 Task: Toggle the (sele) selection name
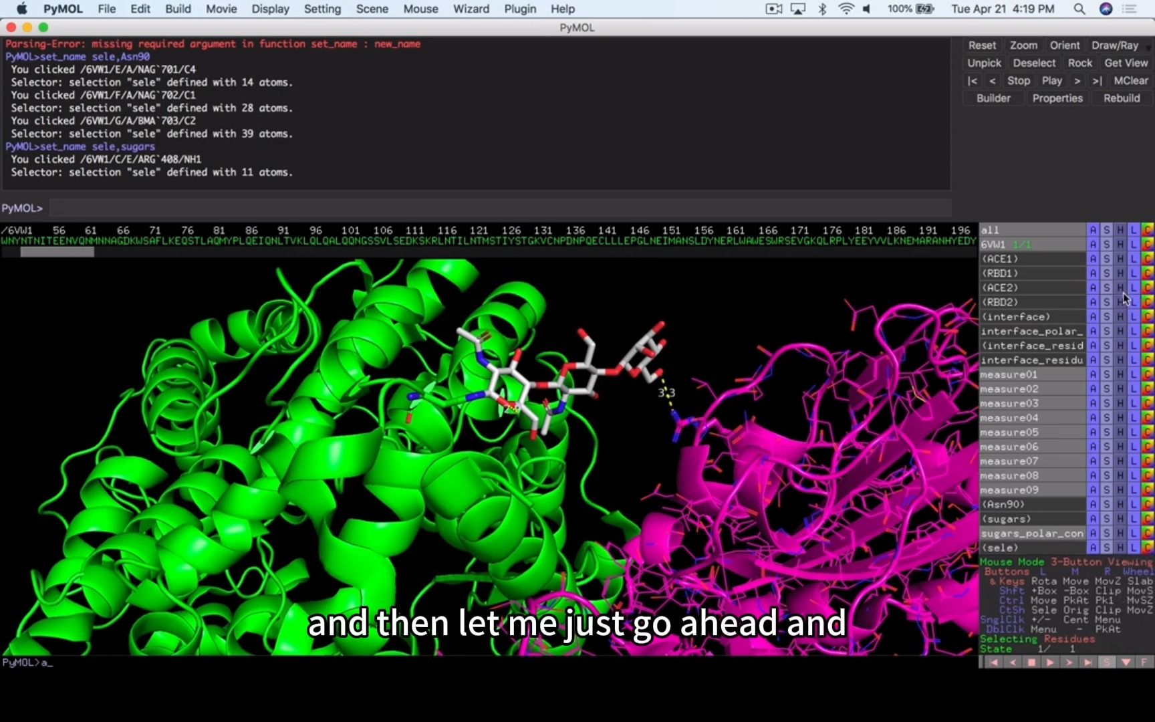click(x=1032, y=548)
